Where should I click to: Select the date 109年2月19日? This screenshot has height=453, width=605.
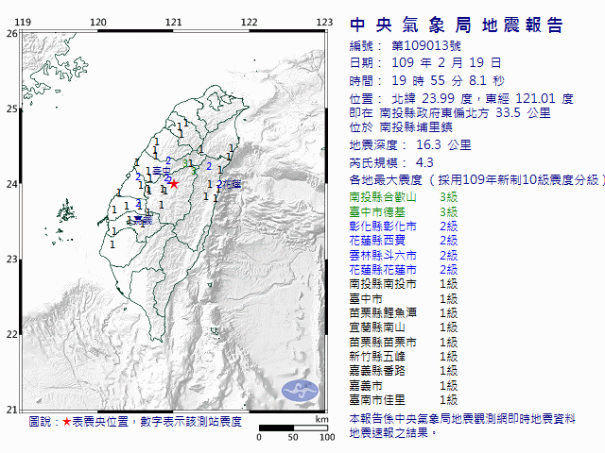click(x=446, y=62)
